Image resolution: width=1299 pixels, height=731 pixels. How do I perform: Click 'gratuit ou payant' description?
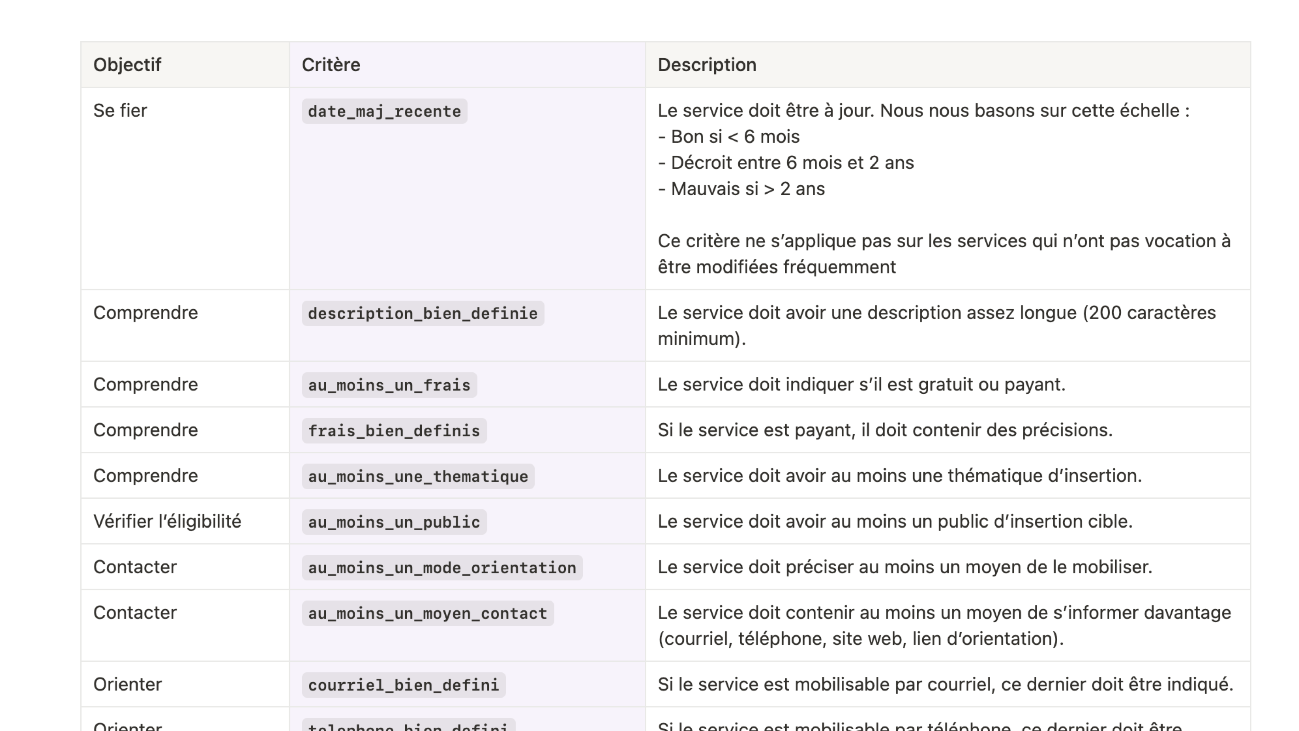861,384
